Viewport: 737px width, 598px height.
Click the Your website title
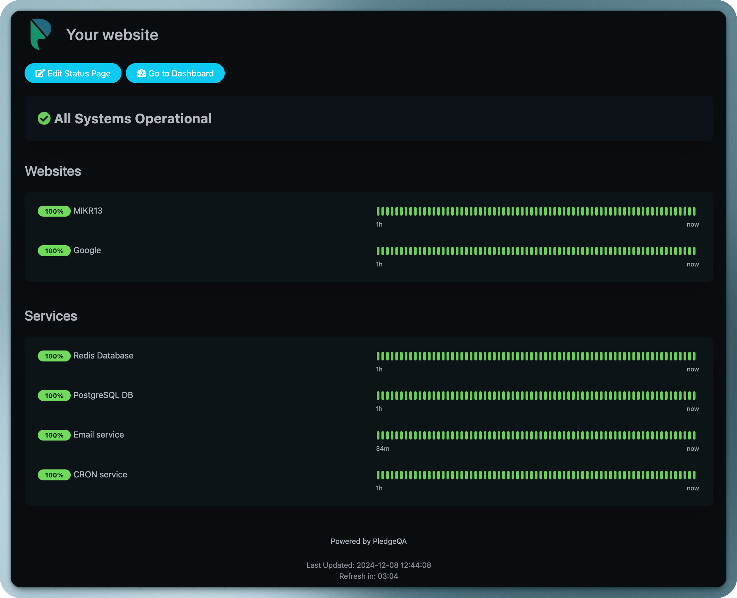(112, 35)
